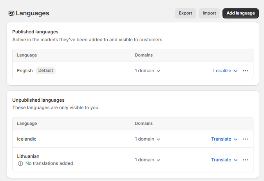
Task: Open more actions menu for Lithuanian
Action: click(x=245, y=160)
